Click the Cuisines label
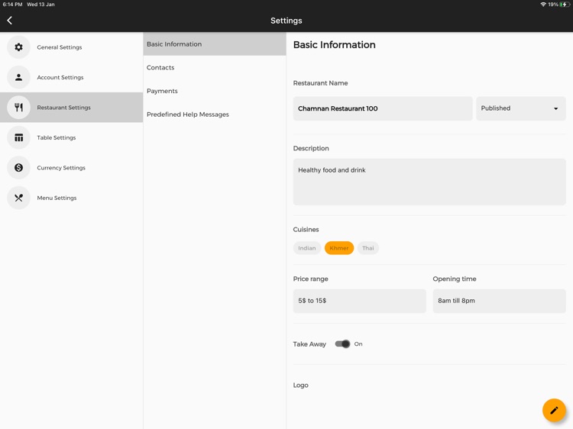The width and height of the screenshot is (573, 429). (306, 230)
